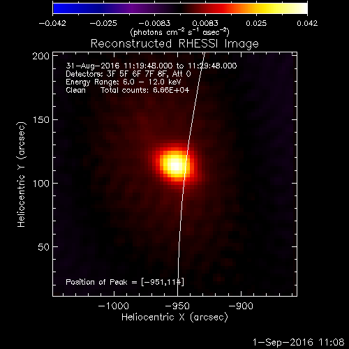
Task: Click the positive colorbar value '0.042'
Action: [x=307, y=23]
